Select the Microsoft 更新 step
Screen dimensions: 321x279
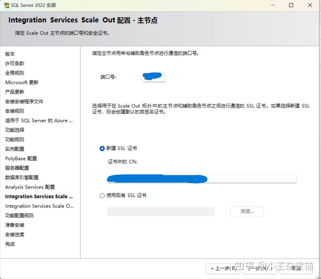[x=22, y=82]
